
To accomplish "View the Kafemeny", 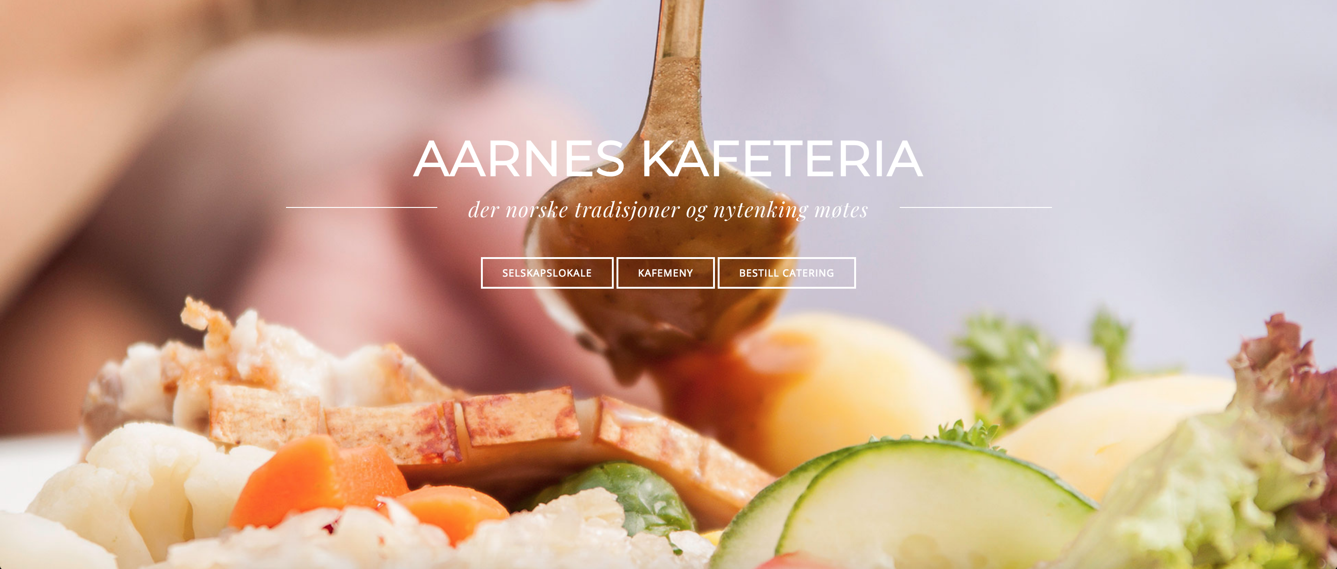I will (x=665, y=273).
